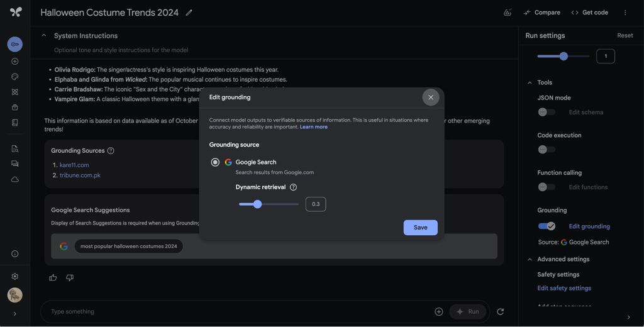Open the more options kebab menu

[x=625, y=13]
